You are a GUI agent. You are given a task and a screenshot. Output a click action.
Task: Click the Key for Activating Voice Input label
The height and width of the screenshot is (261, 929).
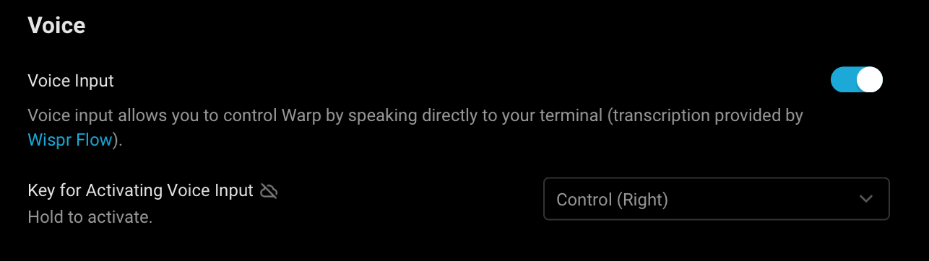point(140,191)
